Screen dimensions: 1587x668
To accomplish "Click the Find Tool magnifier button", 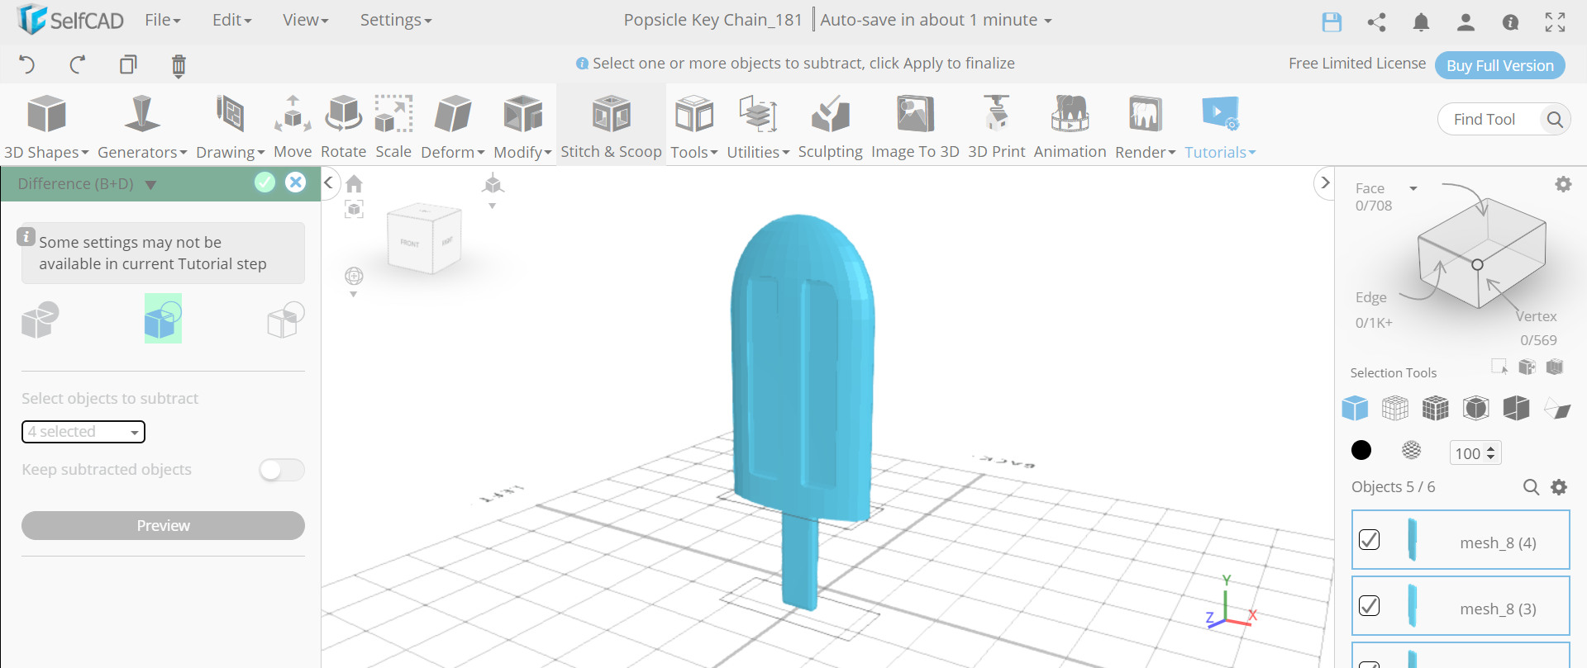I will tap(1554, 120).
